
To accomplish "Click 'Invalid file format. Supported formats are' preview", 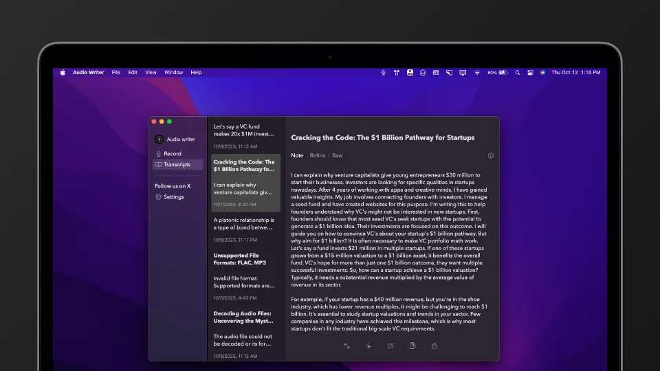I will click(x=244, y=282).
